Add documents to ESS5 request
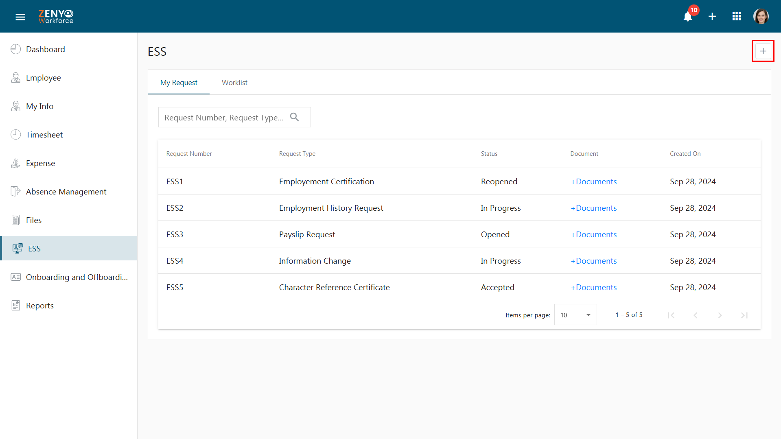The image size is (781, 439). (x=593, y=287)
